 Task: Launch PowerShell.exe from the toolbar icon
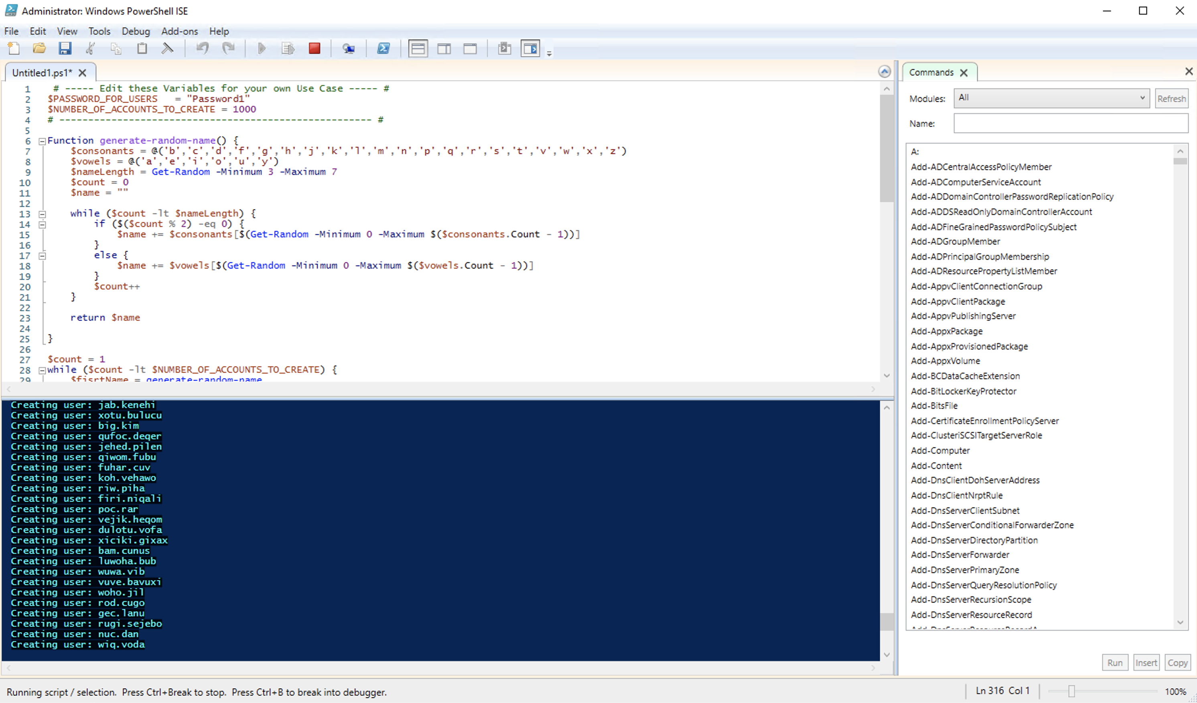383,48
